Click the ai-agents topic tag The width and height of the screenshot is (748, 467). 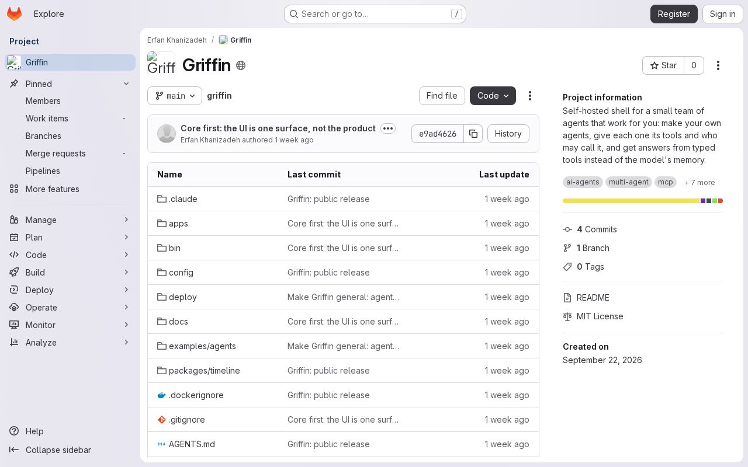(583, 182)
